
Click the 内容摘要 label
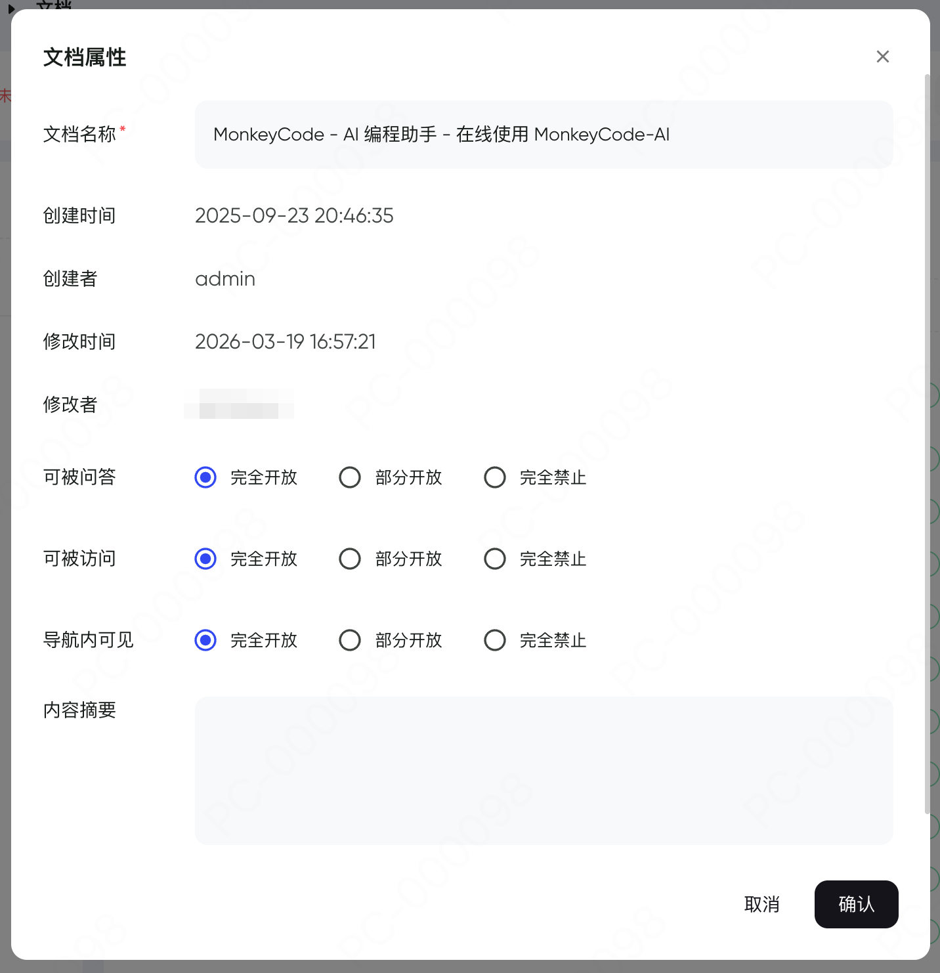pos(79,710)
